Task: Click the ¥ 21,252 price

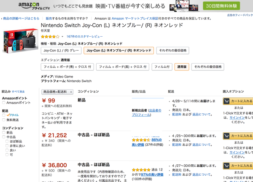Action: pyautogui.click(x=54, y=135)
